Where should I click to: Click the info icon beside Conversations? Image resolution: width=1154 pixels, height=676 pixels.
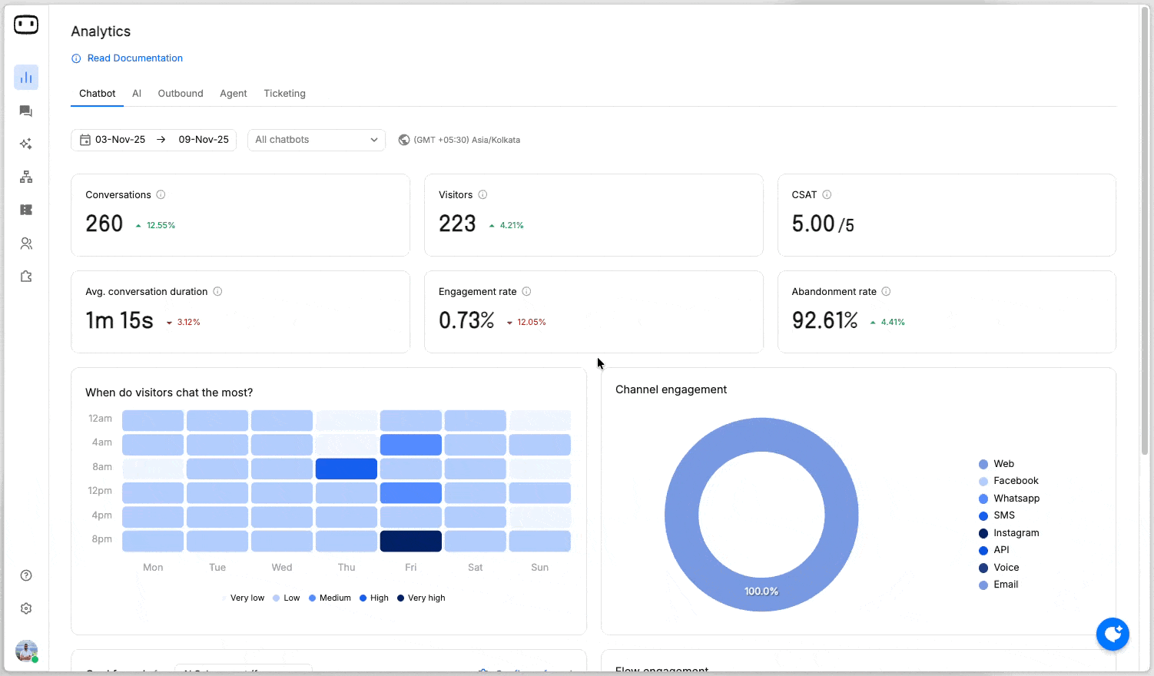pos(161,195)
